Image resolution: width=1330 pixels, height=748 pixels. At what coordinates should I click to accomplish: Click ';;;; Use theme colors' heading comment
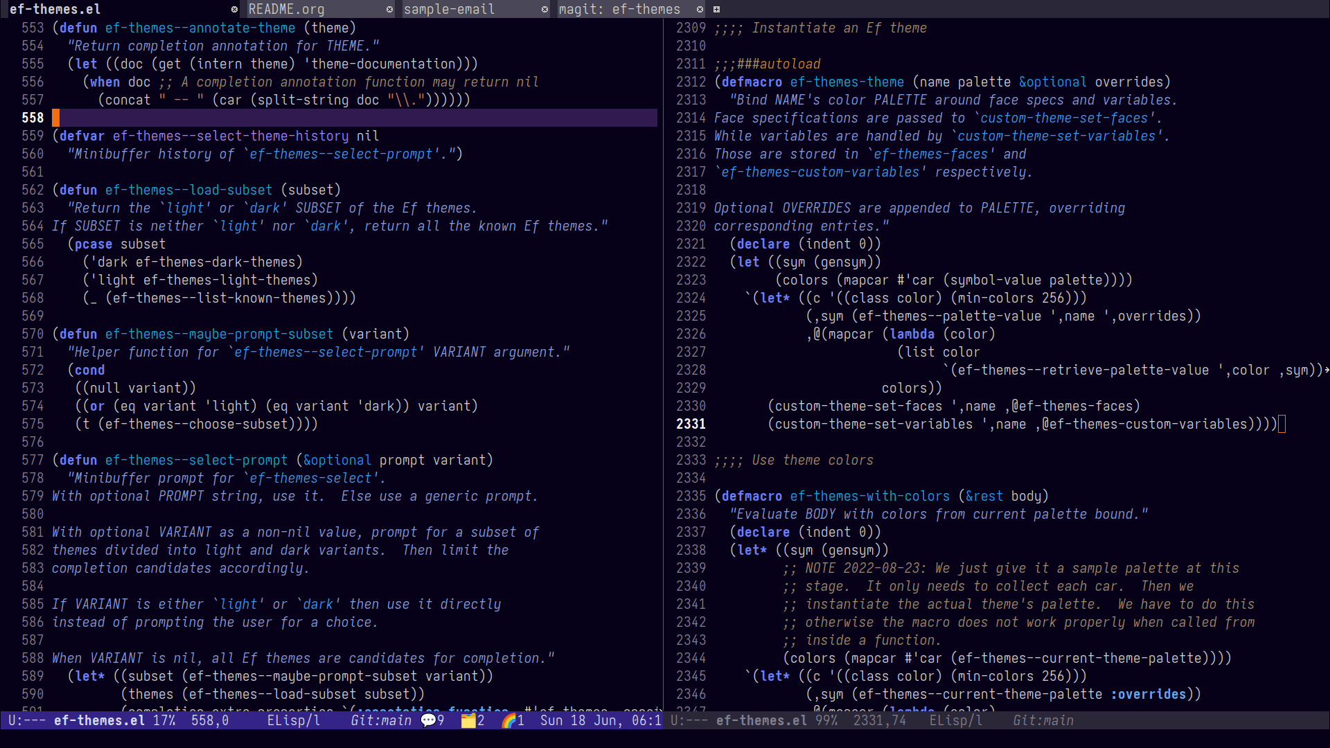pos(794,460)
